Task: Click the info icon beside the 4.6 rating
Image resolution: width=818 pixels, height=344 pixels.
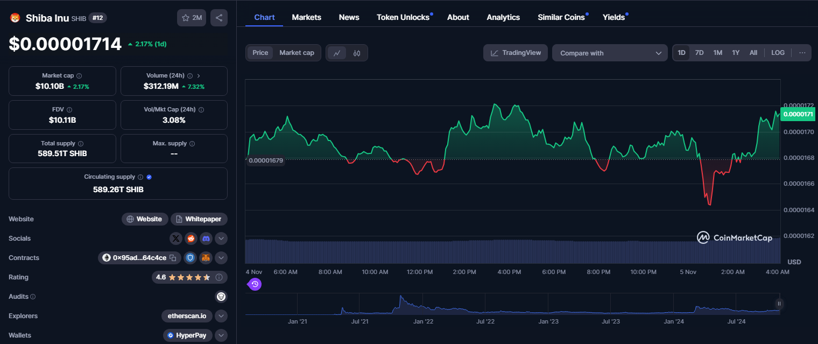Action: (x=219, y=277)
